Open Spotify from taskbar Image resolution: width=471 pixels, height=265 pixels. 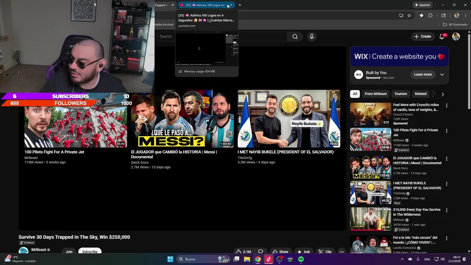[x=301, y=259]
